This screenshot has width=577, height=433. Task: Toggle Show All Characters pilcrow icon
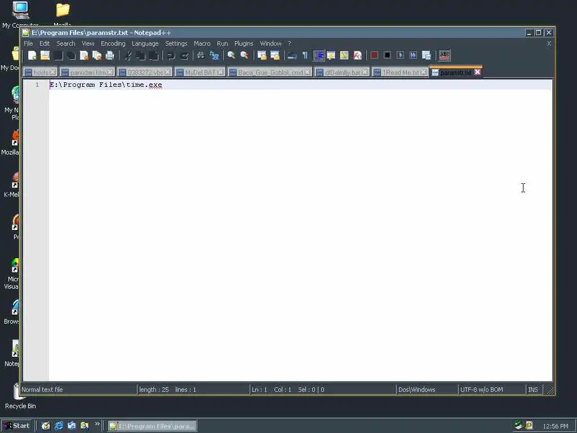pyautogui.click(x=305, y=55)
